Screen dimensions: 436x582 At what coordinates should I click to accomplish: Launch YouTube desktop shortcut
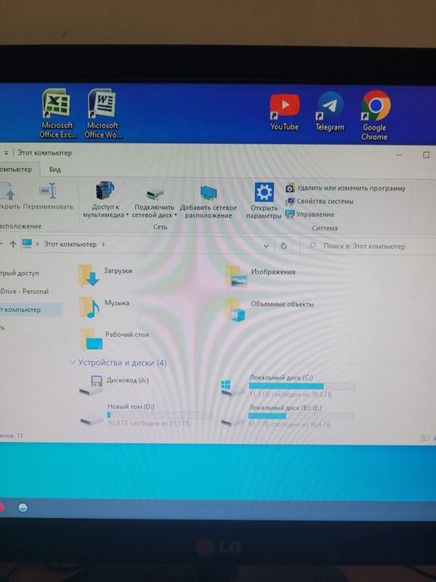pos(284,112)
